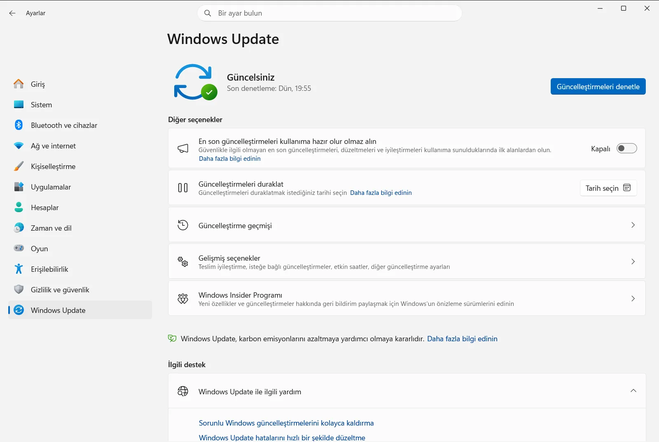Open Sorunlu Windows güncelleştirmelerini kolayca kaldırma link

(x=286, y=423)
